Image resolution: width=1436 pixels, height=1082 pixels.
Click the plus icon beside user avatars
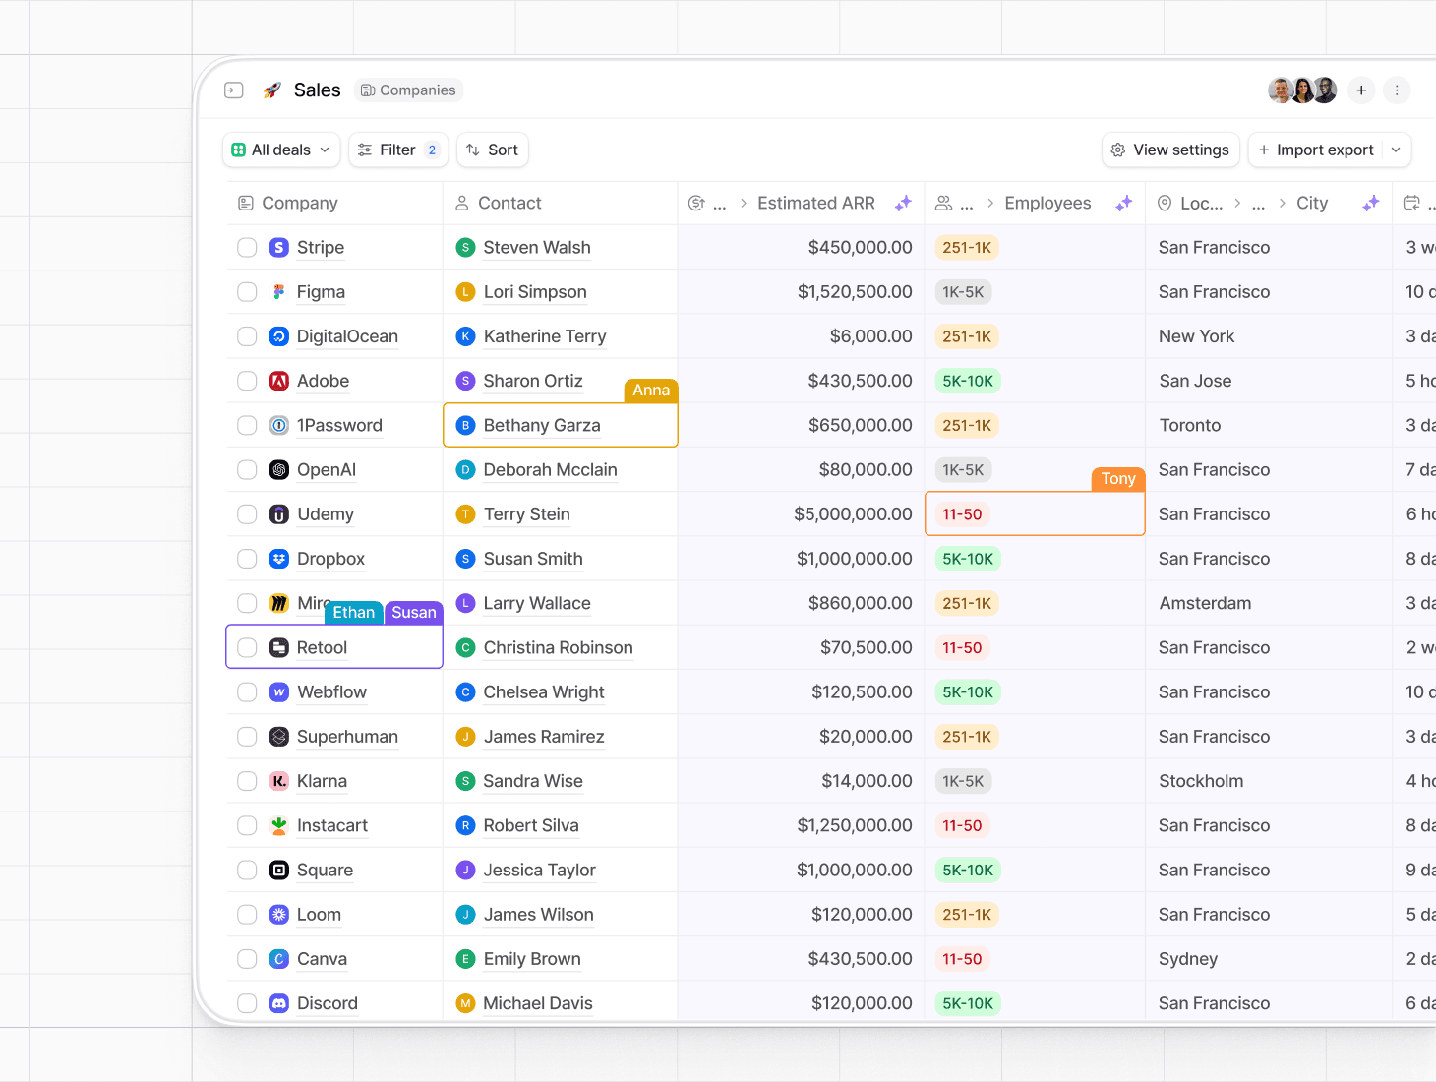[x=1361, y=90]
